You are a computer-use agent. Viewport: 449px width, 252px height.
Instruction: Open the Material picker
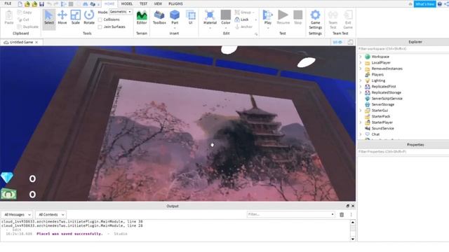coord(210,17)
